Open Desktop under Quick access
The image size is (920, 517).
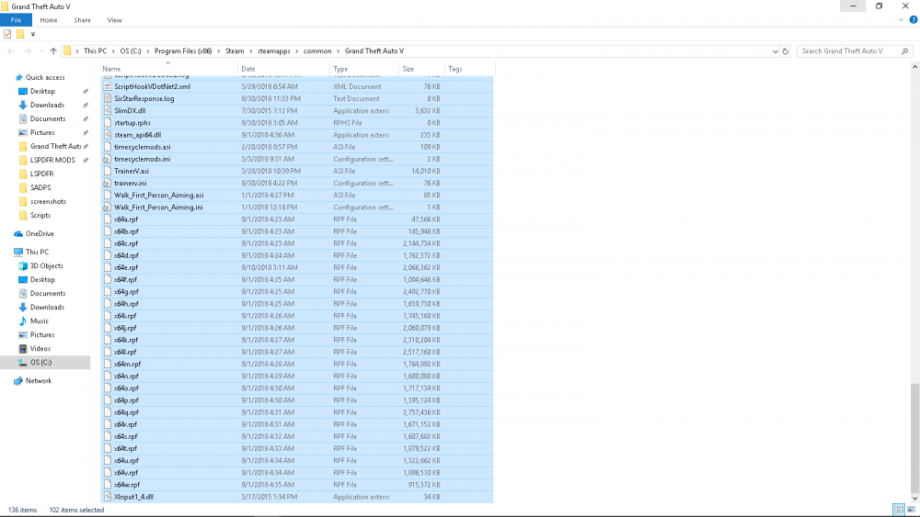(42, 91)
